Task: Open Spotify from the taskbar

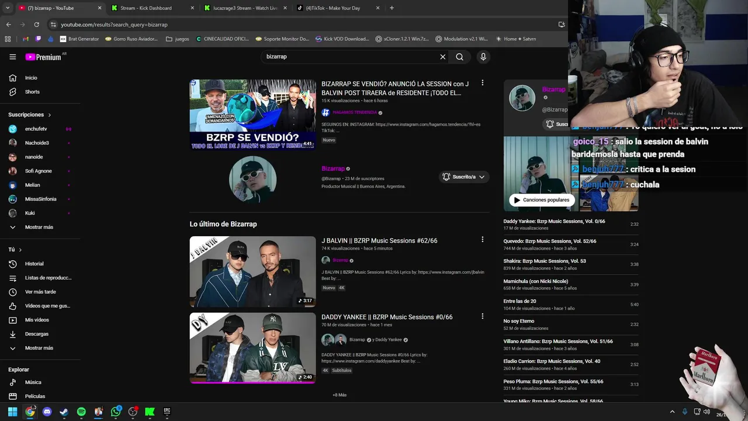Action: 81,412
